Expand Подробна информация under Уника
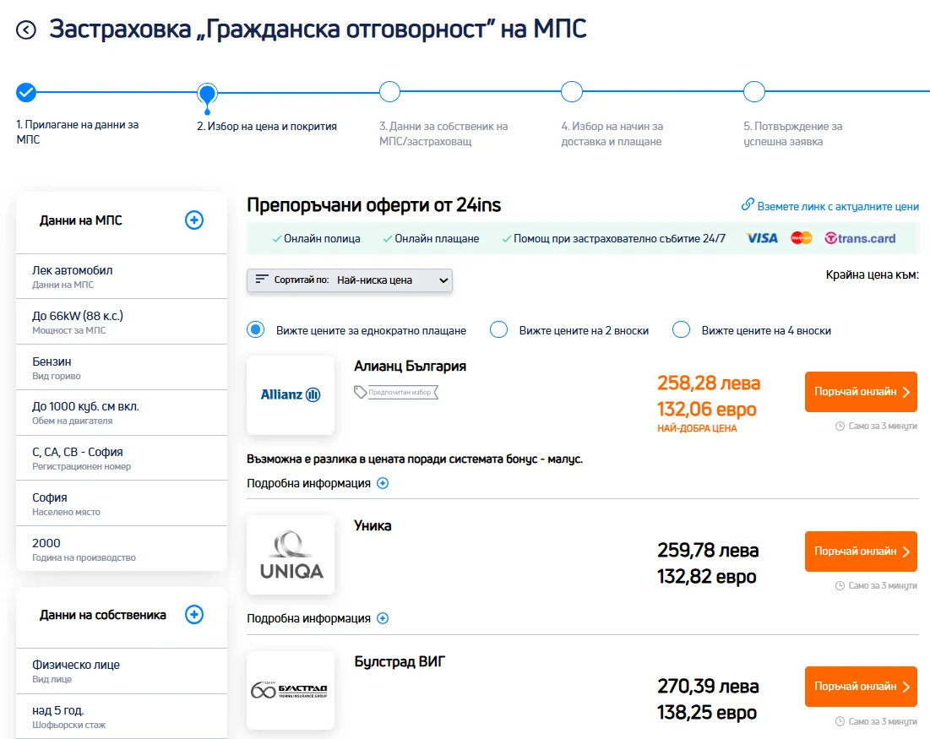The width and height of the screenshot is (930, 739). (x=382, y=618)
